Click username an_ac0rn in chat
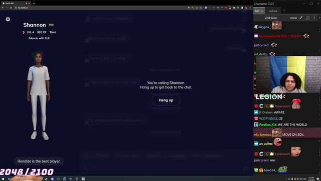 coord(266,144)
